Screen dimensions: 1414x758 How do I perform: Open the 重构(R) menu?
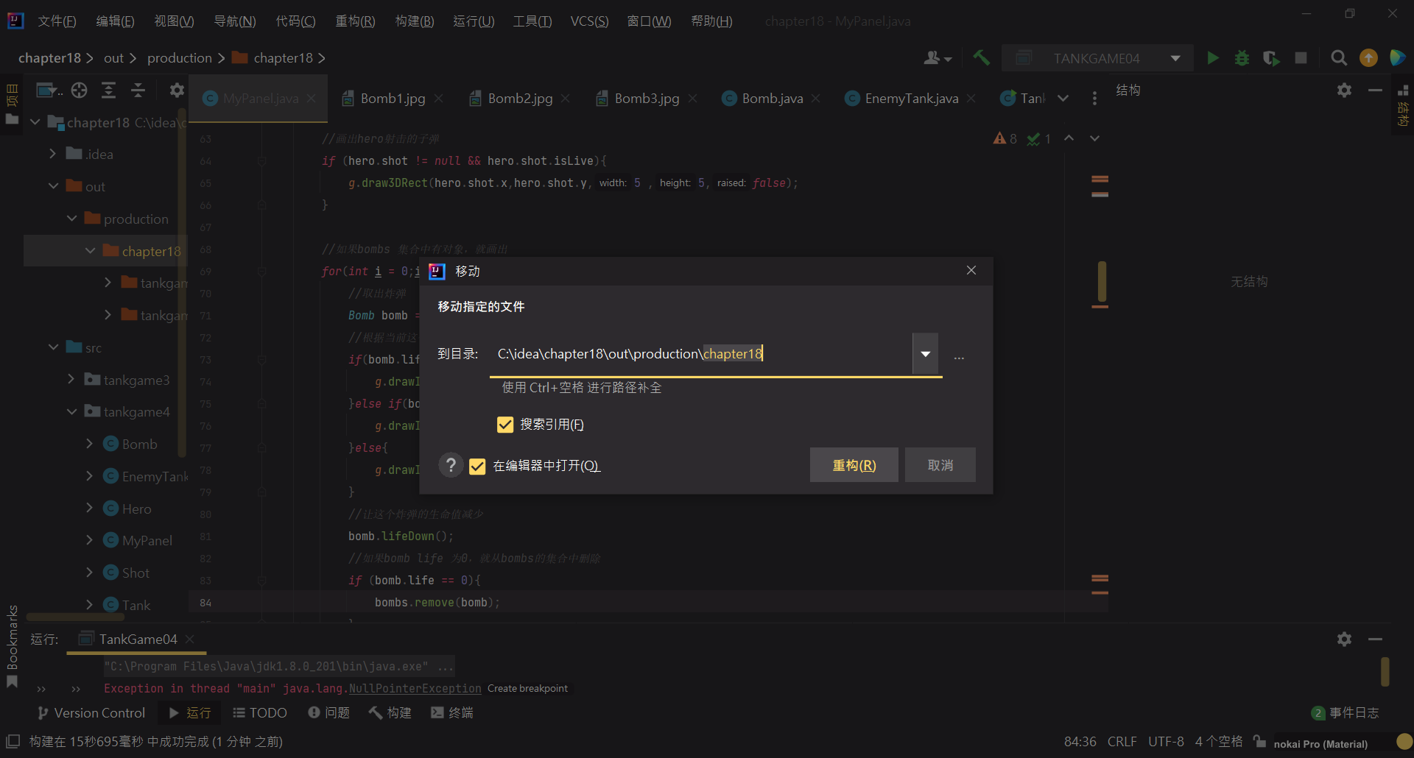[355, 21]
